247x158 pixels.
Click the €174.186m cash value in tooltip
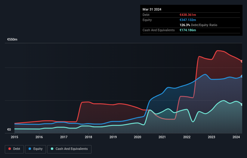coord(188,30)
